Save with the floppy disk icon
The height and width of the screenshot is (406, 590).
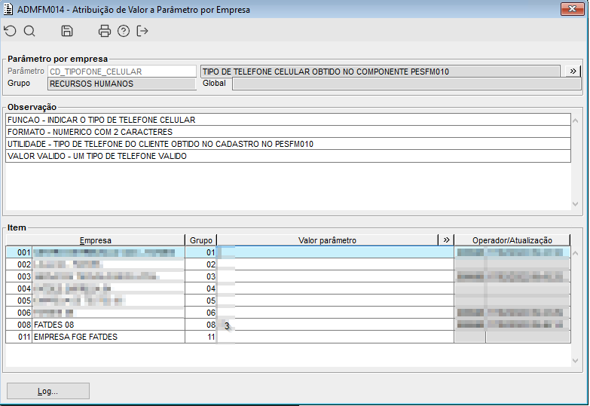67,31
